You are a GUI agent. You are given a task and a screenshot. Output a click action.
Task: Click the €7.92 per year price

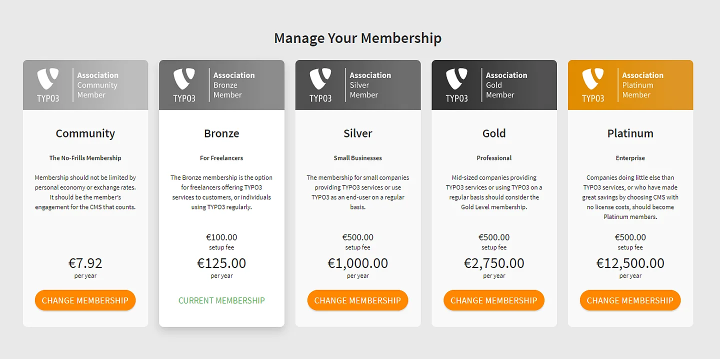coord(85,262)
